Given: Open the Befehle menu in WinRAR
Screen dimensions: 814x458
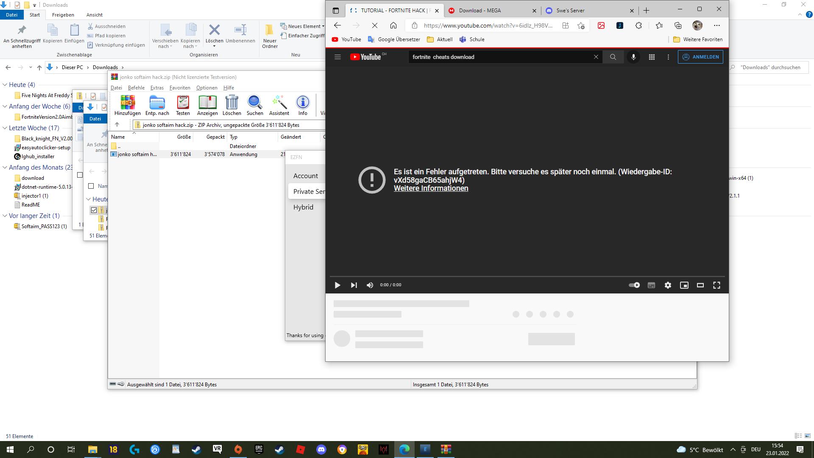Looking at the screenshot, I should click(x=136, y=88).
